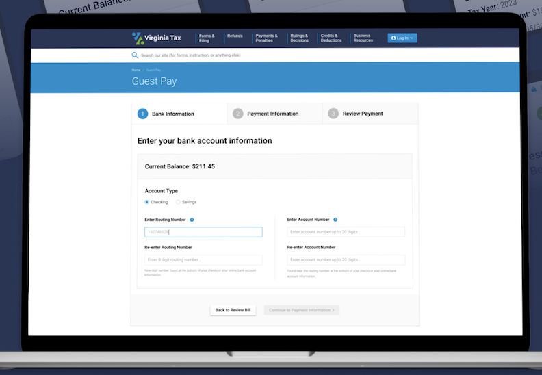Click the Routing Number help icon
Viewport: 542px width, 375px height.
[192, 220]
